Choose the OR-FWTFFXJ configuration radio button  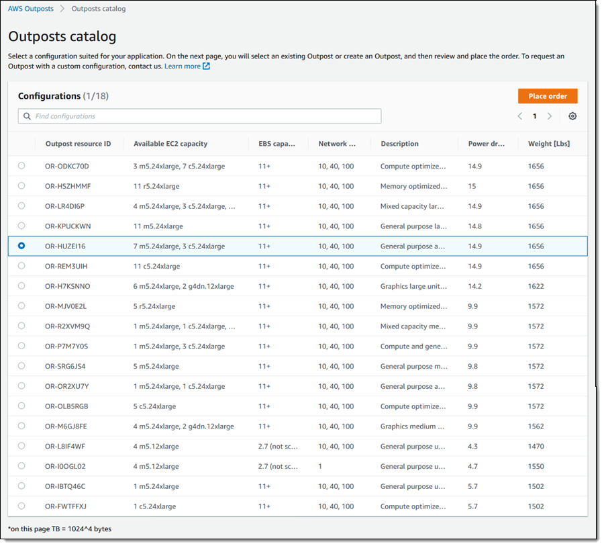coord(21,506)
